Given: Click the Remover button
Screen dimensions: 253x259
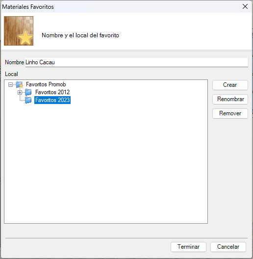Looking at the screenshot, I should click(x=230, y=113).
